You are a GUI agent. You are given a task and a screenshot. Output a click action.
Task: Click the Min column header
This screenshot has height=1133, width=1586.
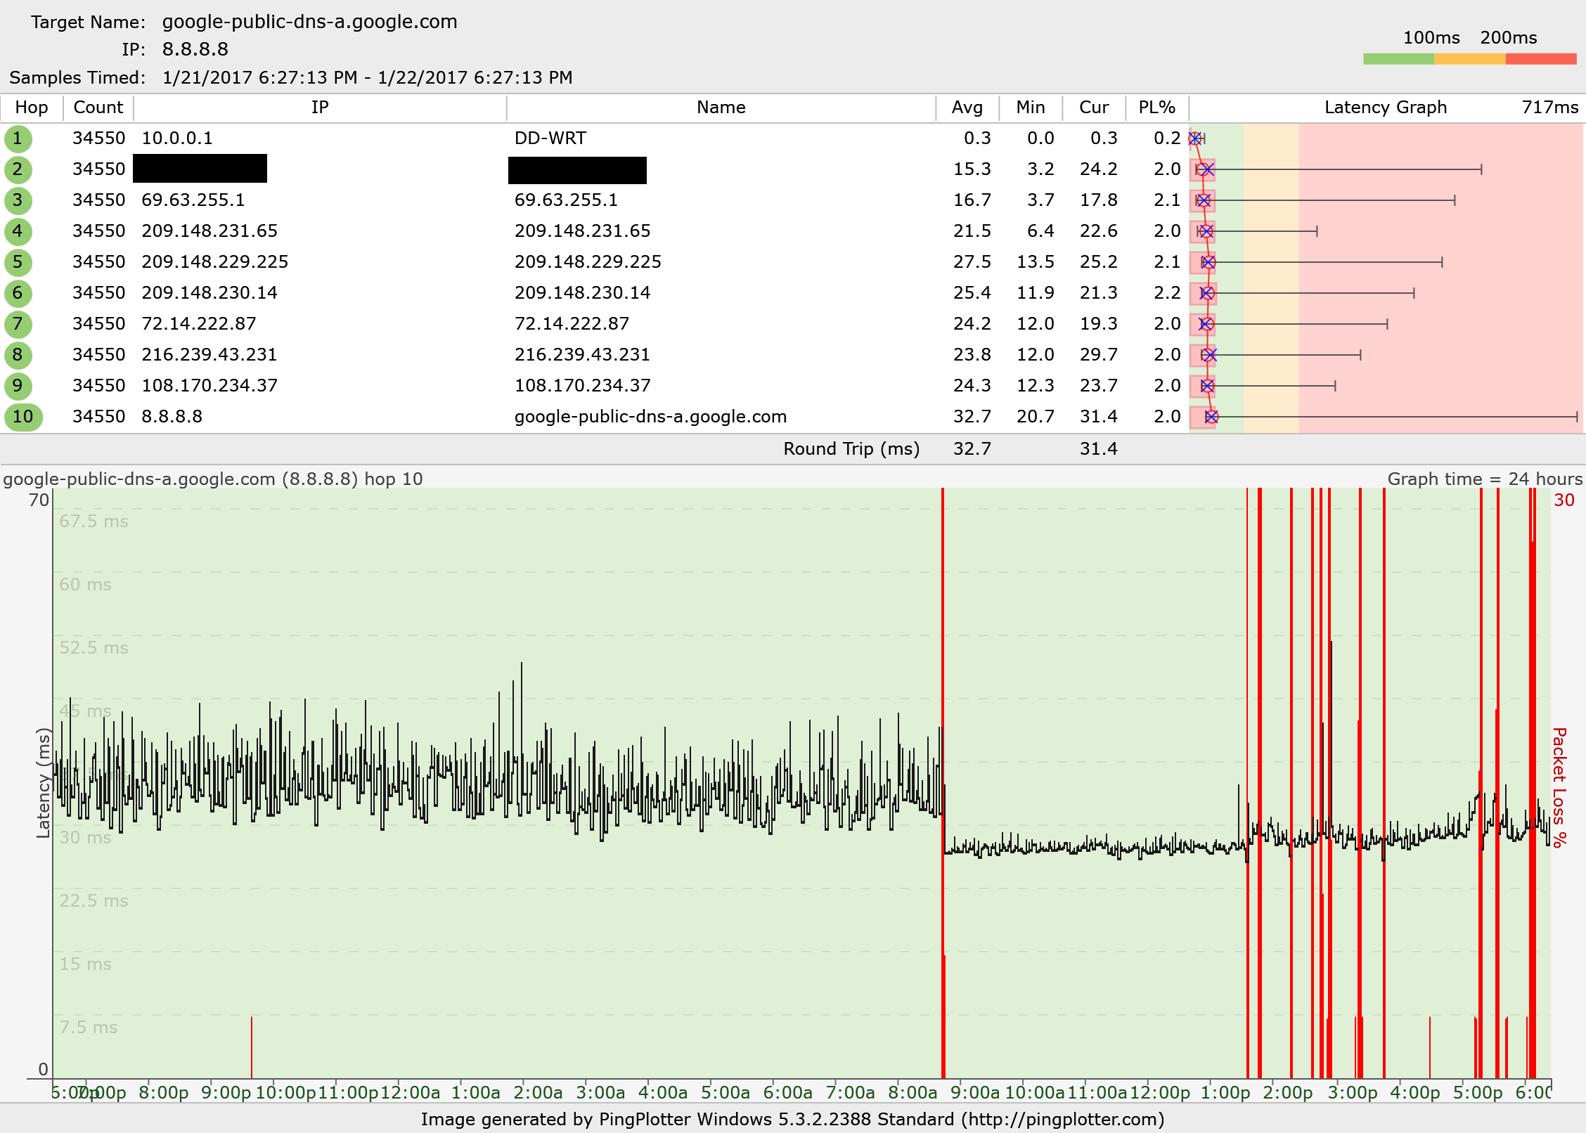point(1030,108)
